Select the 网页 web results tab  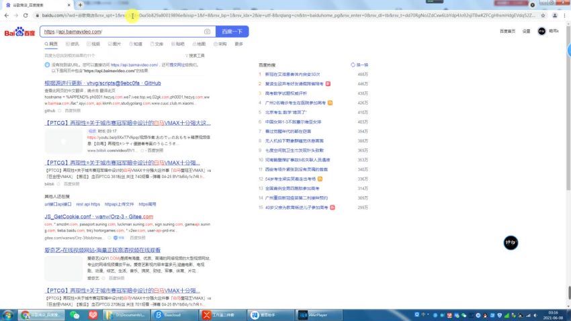[51, 44]
